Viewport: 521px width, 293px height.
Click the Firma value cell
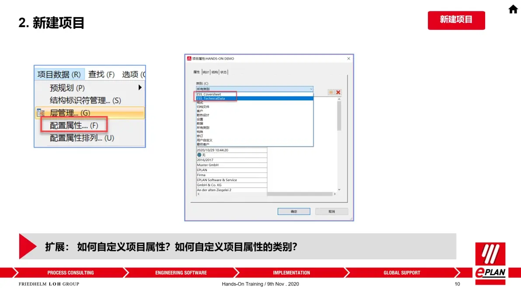(x=232, y=175)
